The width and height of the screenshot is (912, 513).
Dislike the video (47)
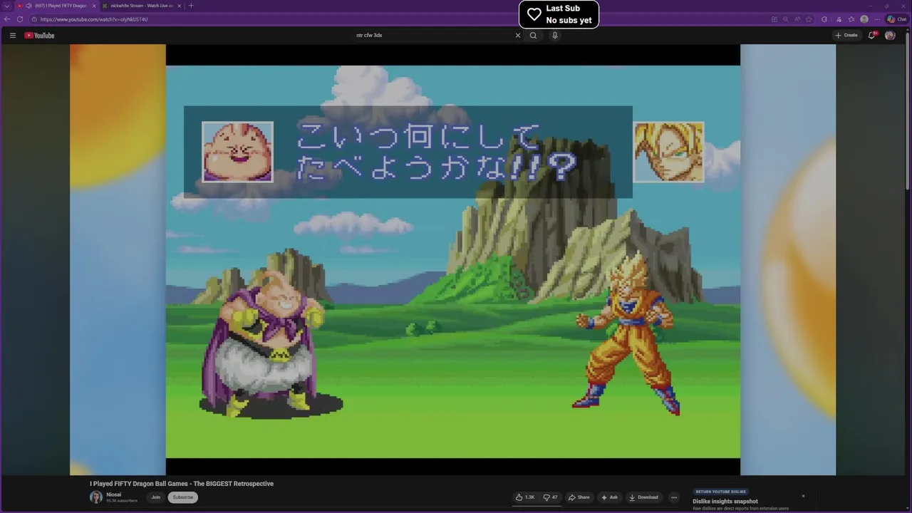pos(550,497)
